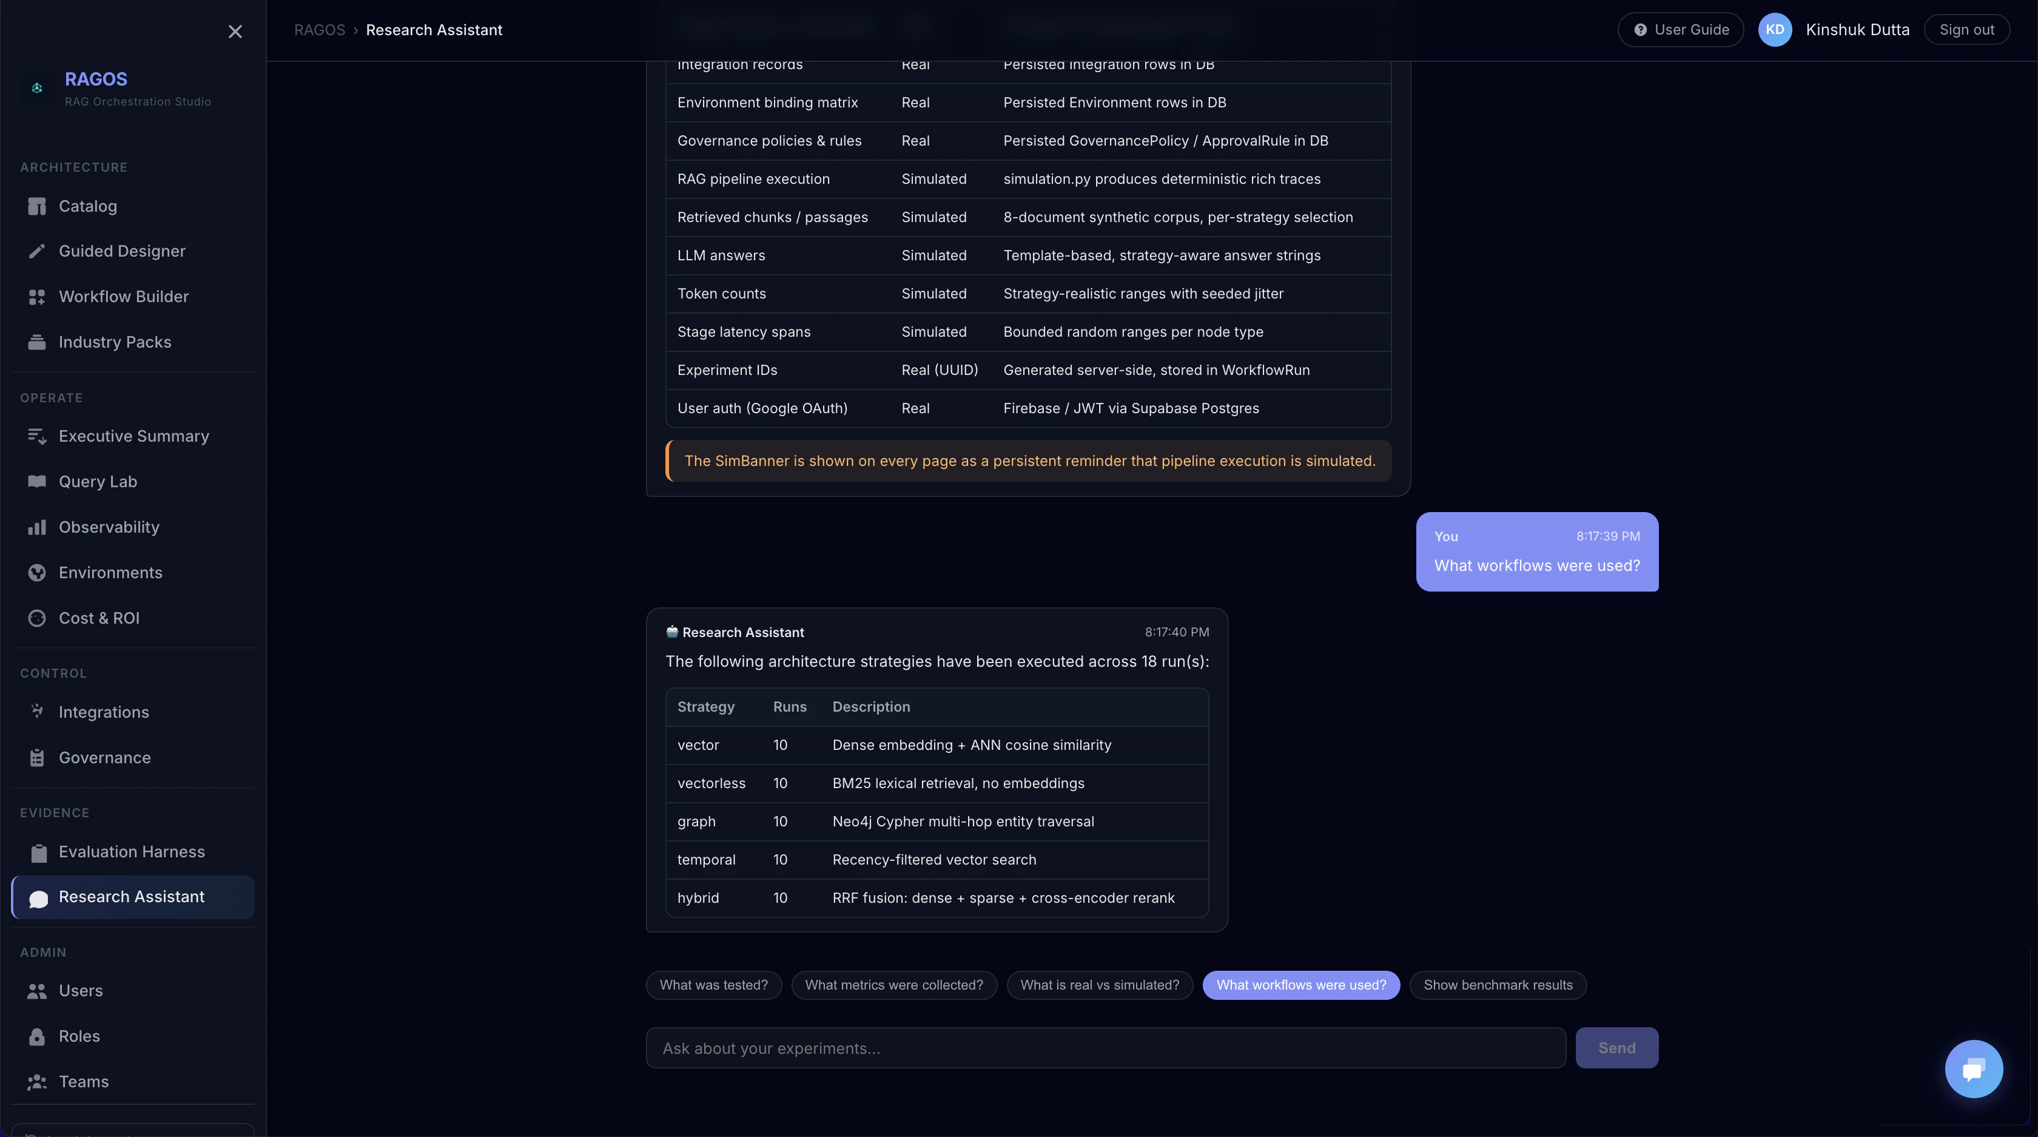Switch to the Research Assistant section
2038x1137 pixels.
click(x=132, y=897)
